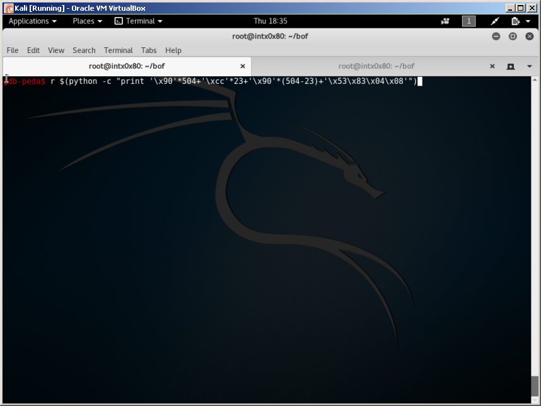Click the Thu 18:35 clock to open calendar

270,21
